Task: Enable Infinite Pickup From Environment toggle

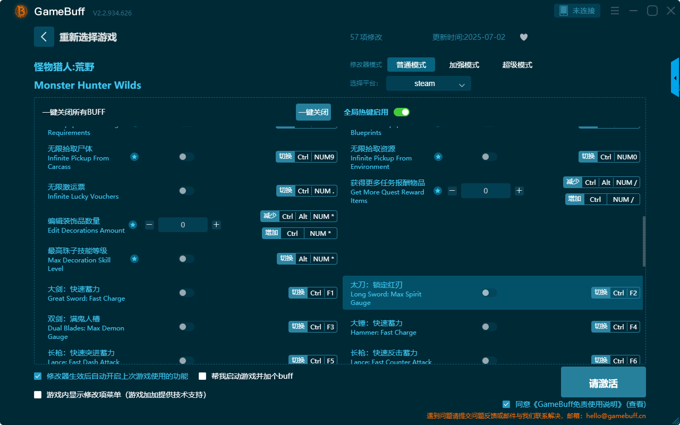Action: click(489, 157)
